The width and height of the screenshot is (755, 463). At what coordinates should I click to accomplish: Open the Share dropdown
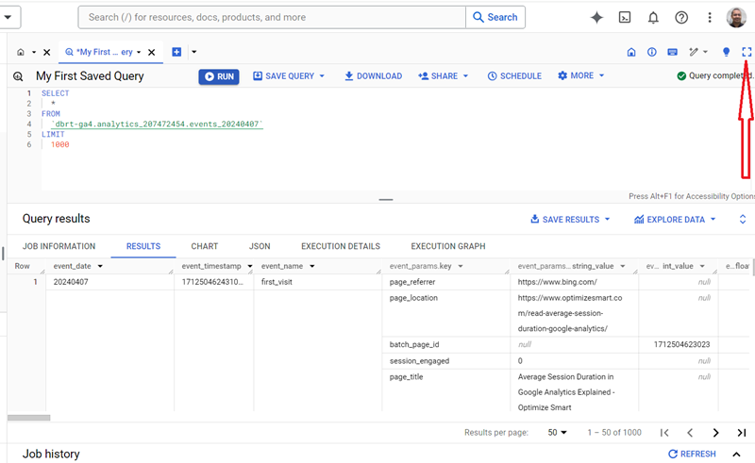tap(443, 76)
